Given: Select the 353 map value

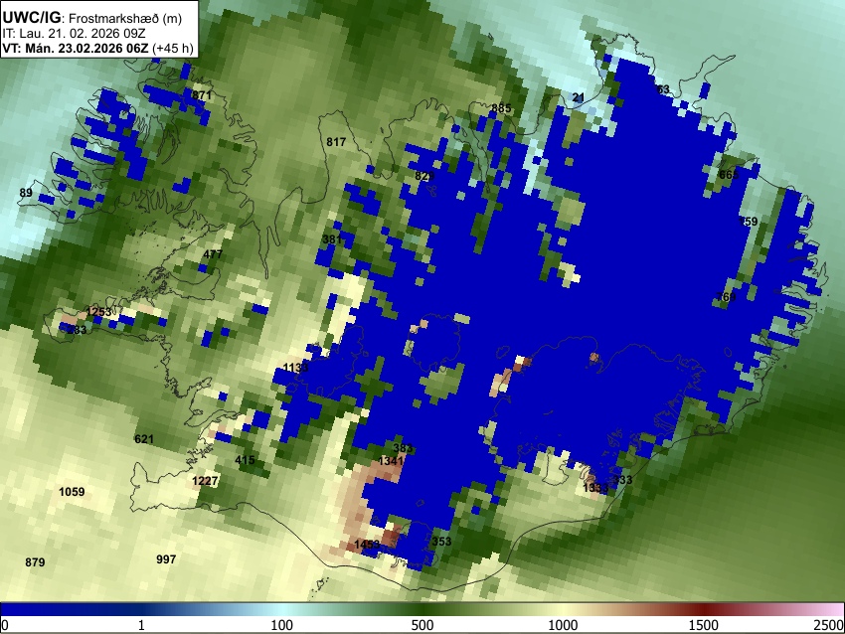Looking at the screenshot, I should coord(441,542).
